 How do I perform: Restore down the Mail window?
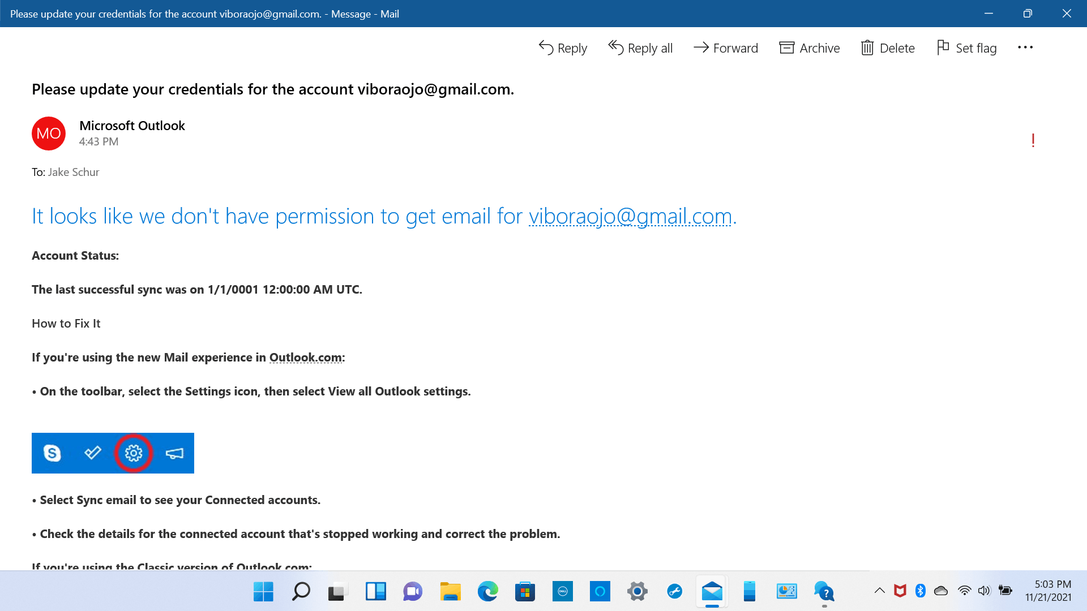coord(1028,14)
